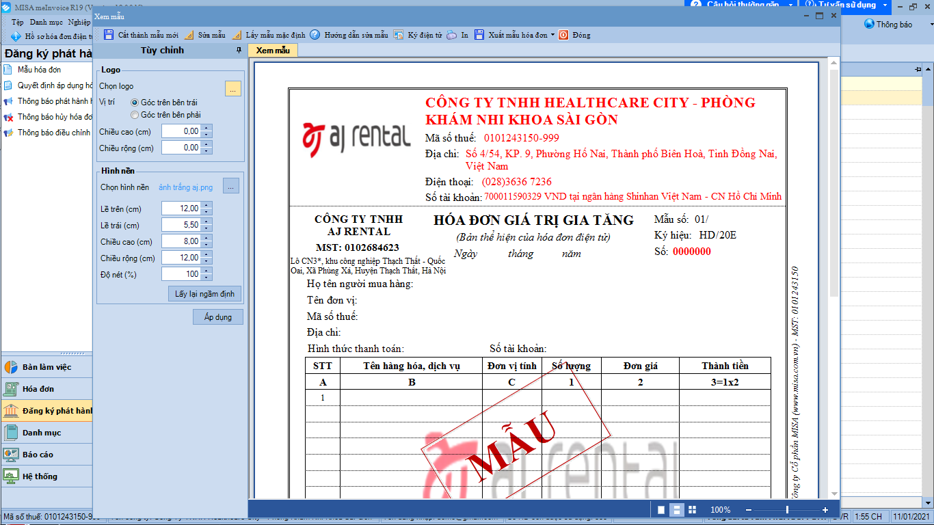Click the Hóa đơn sidebar icon
Image resolution: width=934 pixels, height=525 pixels.
(x=11, y=389)
